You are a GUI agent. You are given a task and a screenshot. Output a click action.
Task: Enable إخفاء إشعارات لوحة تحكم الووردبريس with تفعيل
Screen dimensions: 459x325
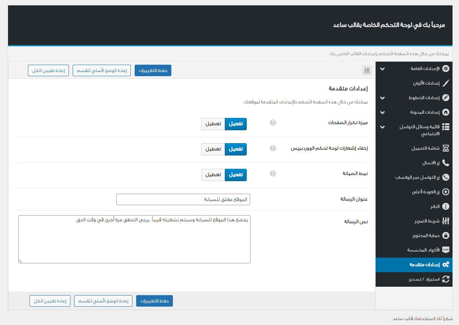[236, 149]
